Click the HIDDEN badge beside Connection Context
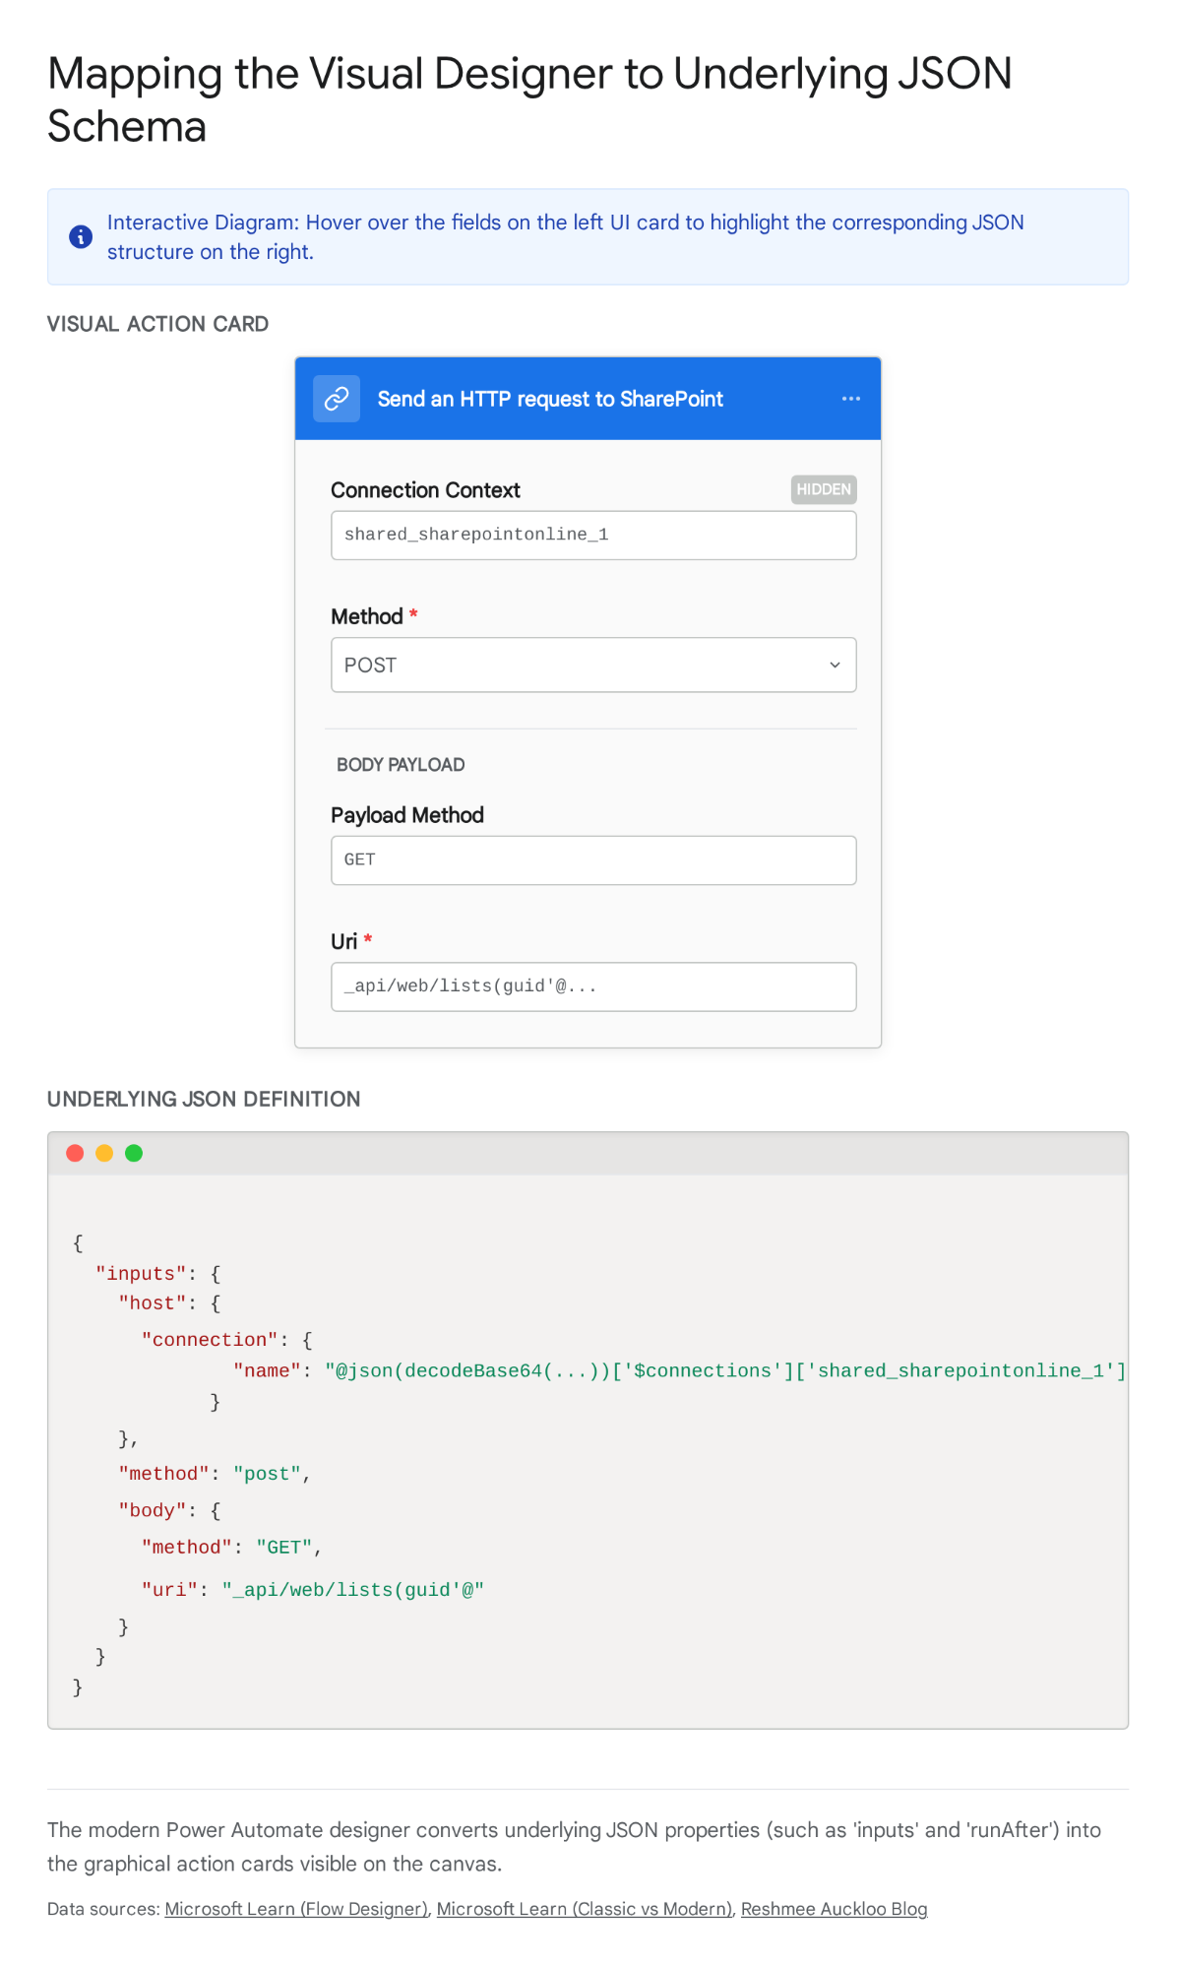The width and height of the screenshot is (1177, 1968). pos(823,489)
